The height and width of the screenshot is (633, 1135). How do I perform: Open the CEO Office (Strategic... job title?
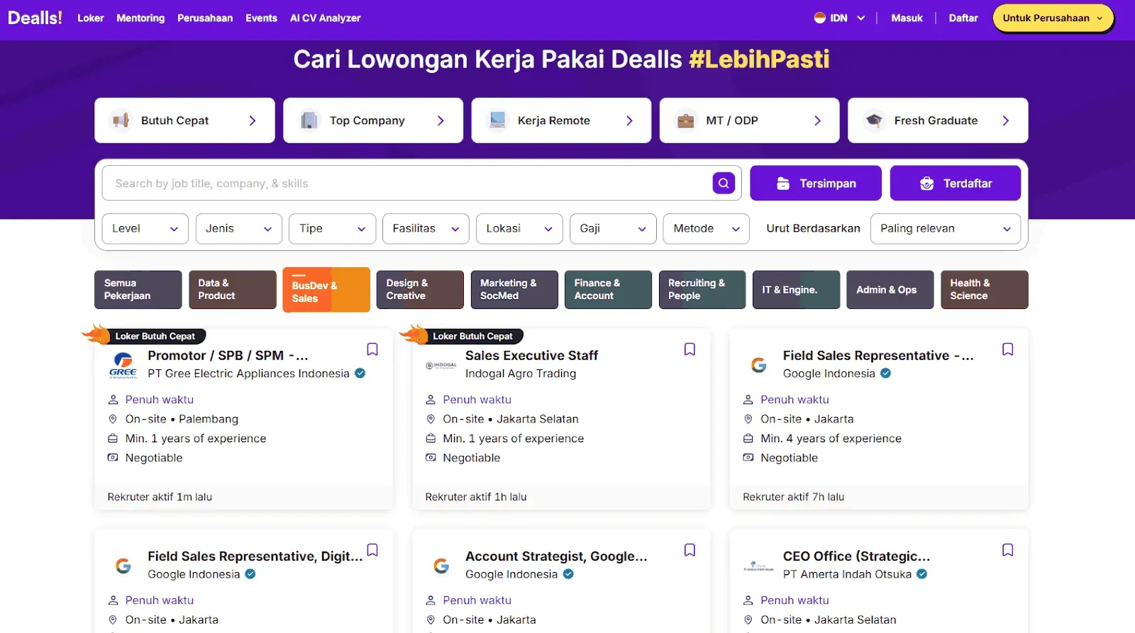856,556
